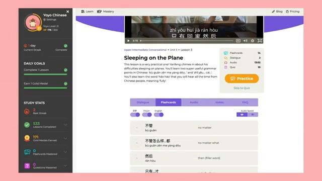Click the Questions Mastered question mark icon
The width and height of the screenshot is (322, 181).
pos(27,165)
